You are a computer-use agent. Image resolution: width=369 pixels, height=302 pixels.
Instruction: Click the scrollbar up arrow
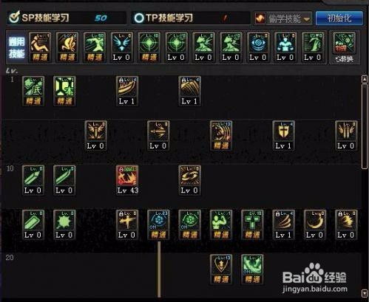[x=365, y=79]
